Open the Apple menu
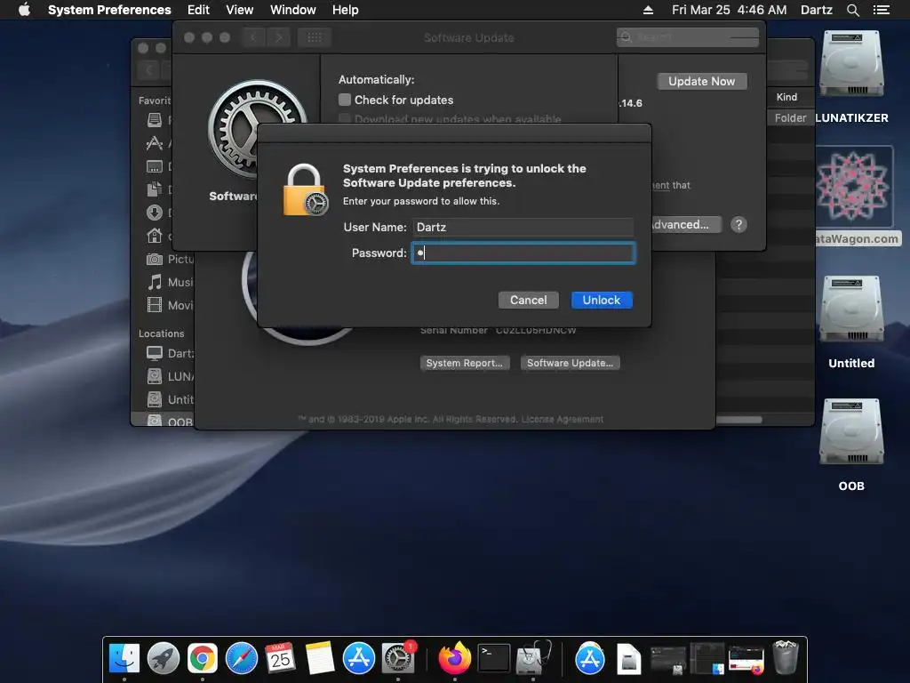The width and height of the screenshot is (910, 683). pos(24,10)
